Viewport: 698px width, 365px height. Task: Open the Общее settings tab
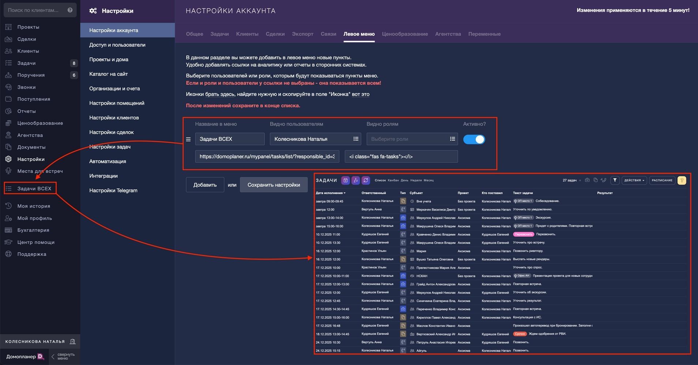point(194,34)
